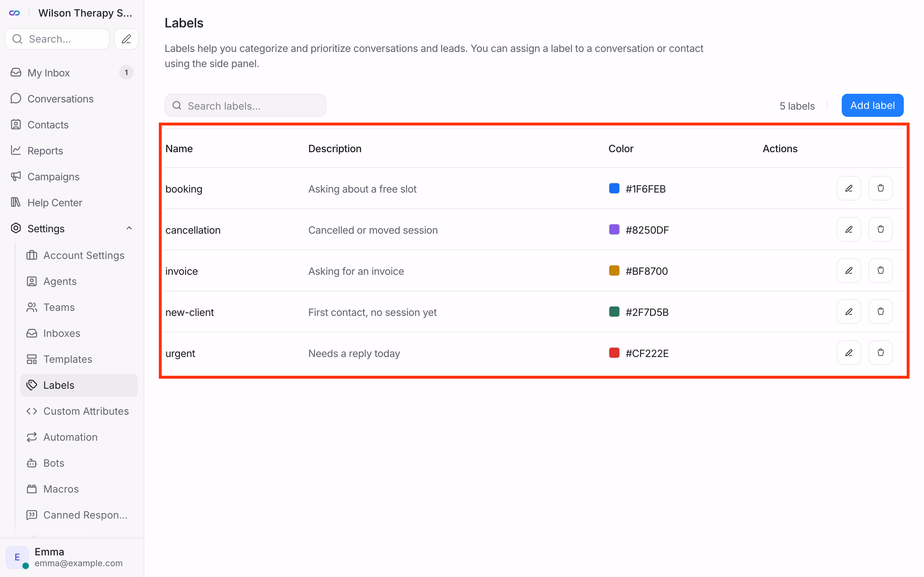Open Emma's profile avatar
This screenshot has width=924, height=577.
(x=17, y=557)
